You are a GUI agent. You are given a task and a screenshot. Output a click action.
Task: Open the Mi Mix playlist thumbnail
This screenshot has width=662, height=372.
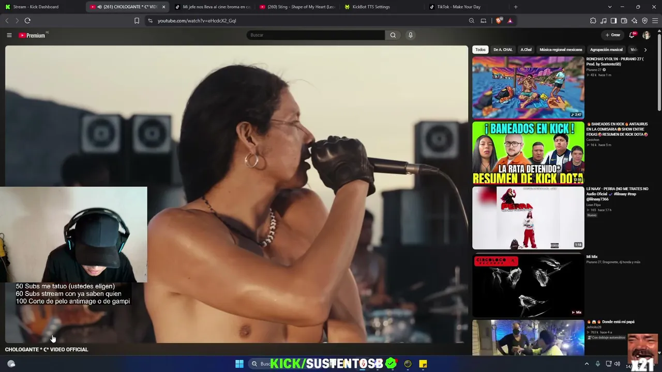(528, 286)
